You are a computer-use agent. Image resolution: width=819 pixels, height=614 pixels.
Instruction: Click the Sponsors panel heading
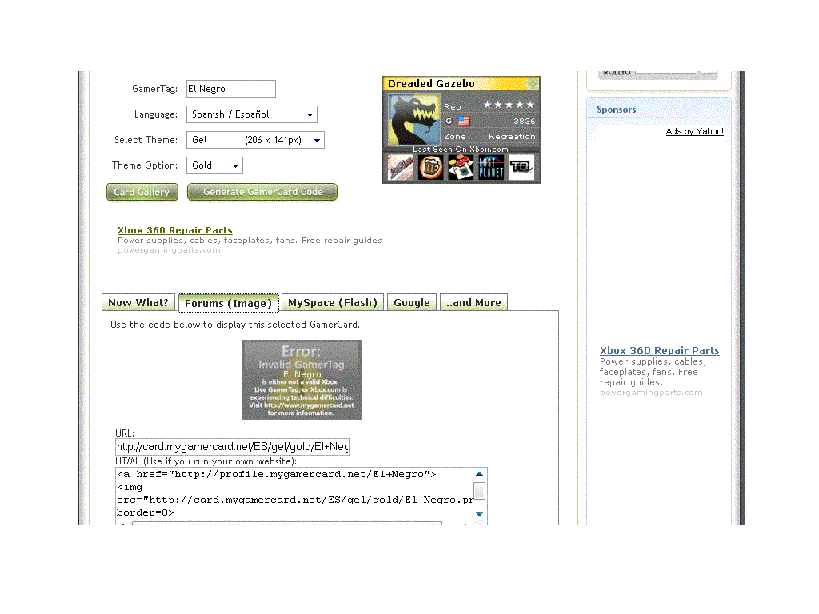point(617,110)
